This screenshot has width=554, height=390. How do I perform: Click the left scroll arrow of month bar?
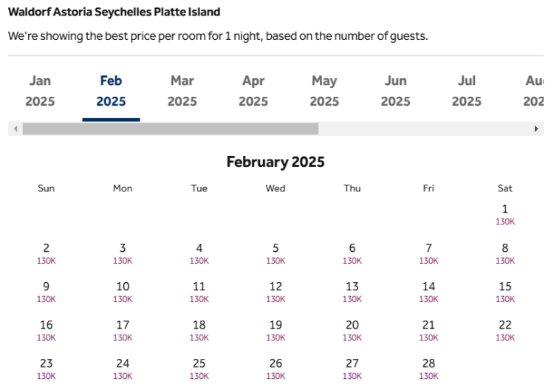point(16,129)
